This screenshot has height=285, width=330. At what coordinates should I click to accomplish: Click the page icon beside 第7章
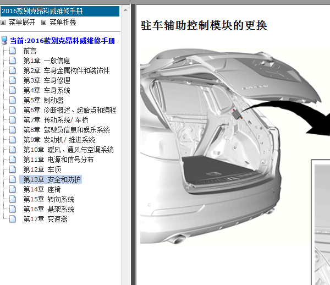pos(13,120)
